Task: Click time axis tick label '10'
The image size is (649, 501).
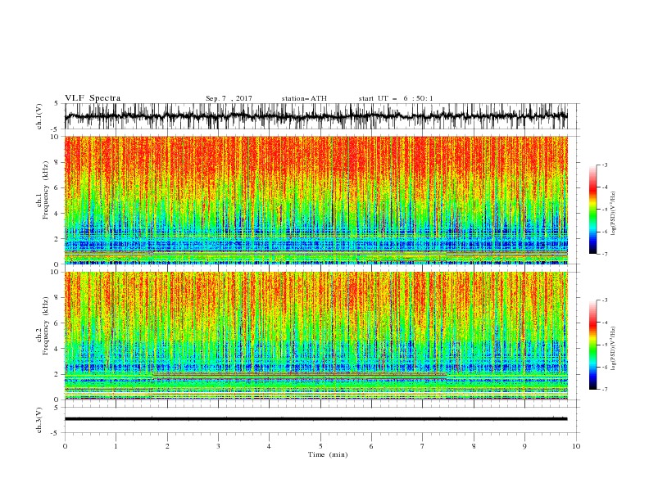Action: [576, 446]
